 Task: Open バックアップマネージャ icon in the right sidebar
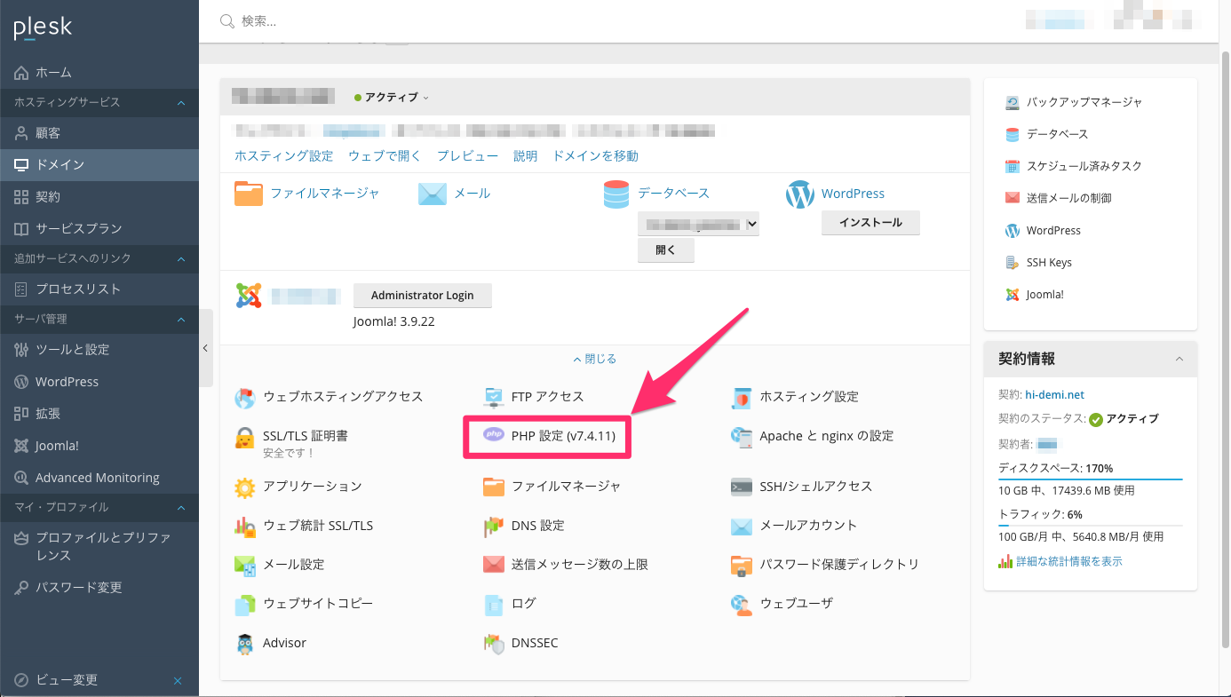1013,102
